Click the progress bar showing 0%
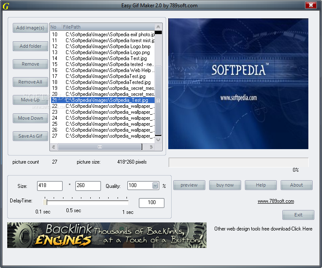The height and width of the screenshot is (268, 322). [x=239, y=162]
